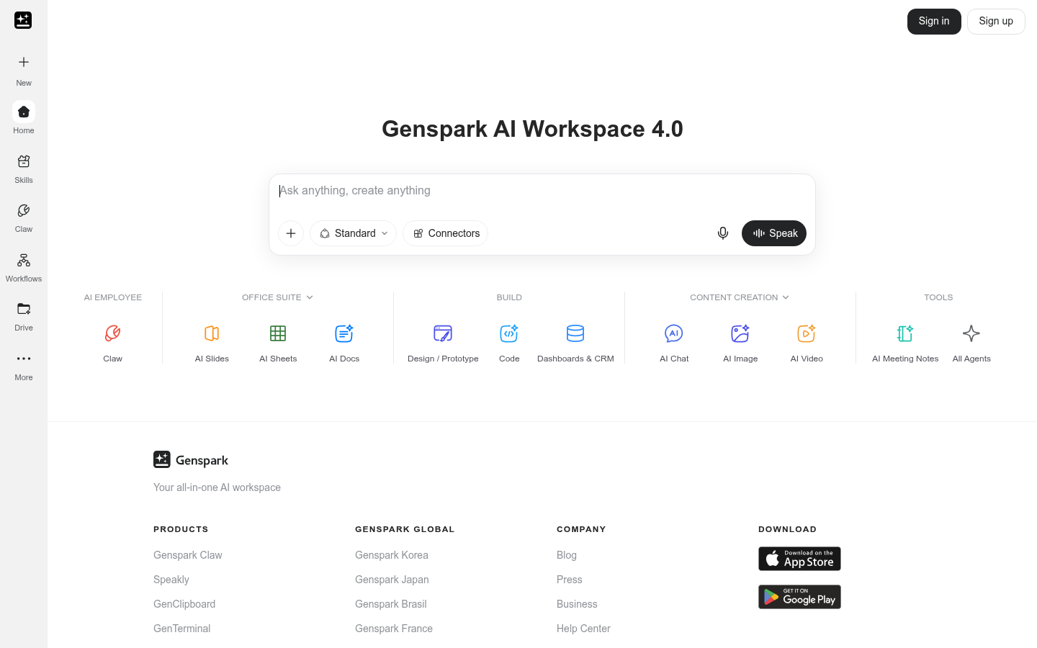
Task: Click the 'Genspark AI Workspace 4.0' heading
Action: click(532, 129)
